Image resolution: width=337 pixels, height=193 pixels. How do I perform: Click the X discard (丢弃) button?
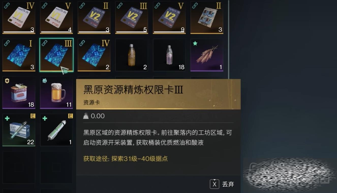[222, 184]
